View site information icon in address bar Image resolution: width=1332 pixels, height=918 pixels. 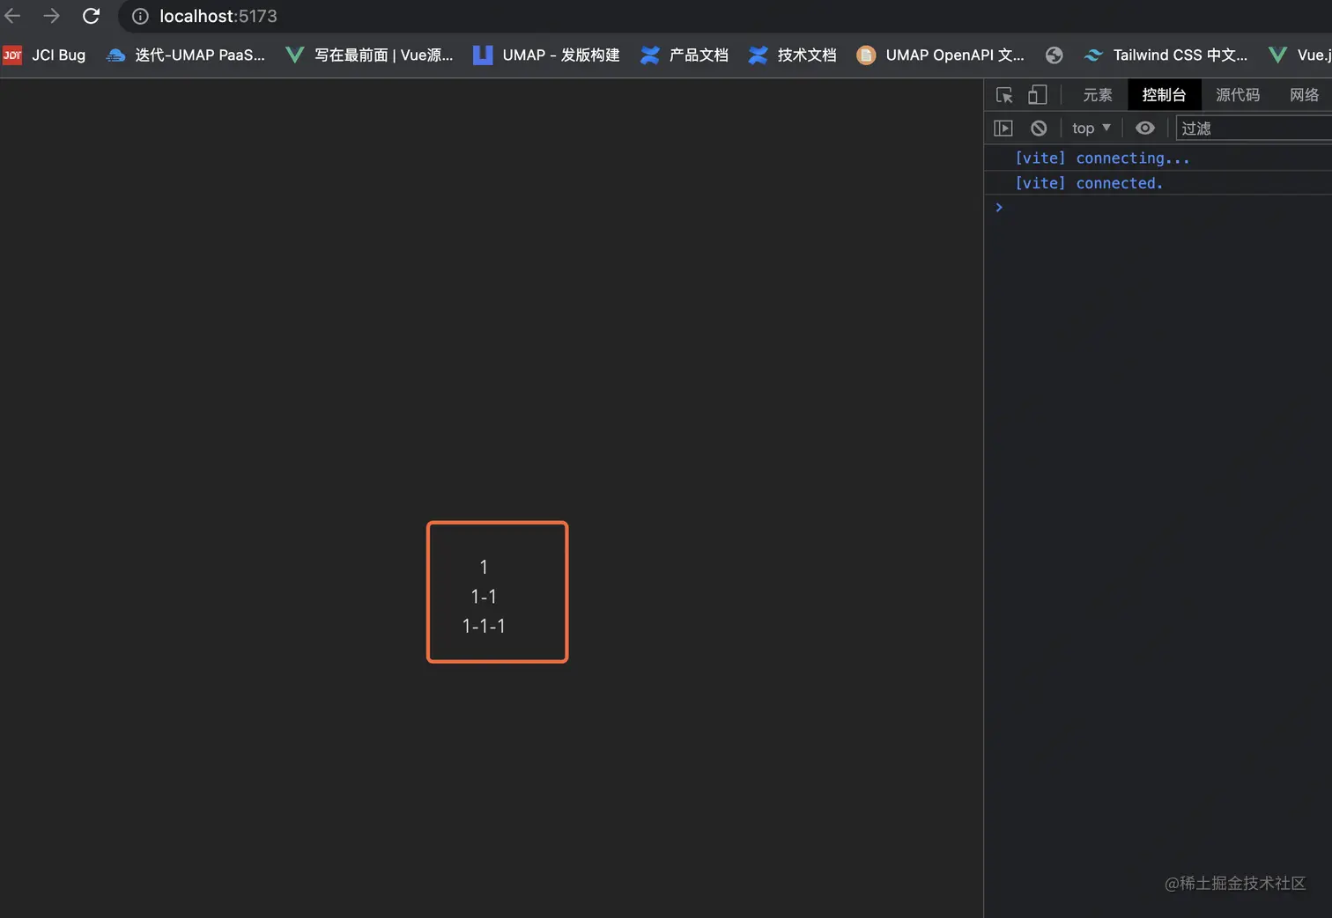pos(140,16)
